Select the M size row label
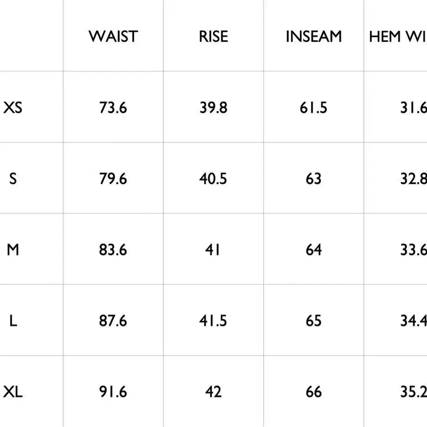The width and height of the screenshot is (427, 427). coord(13,250)
